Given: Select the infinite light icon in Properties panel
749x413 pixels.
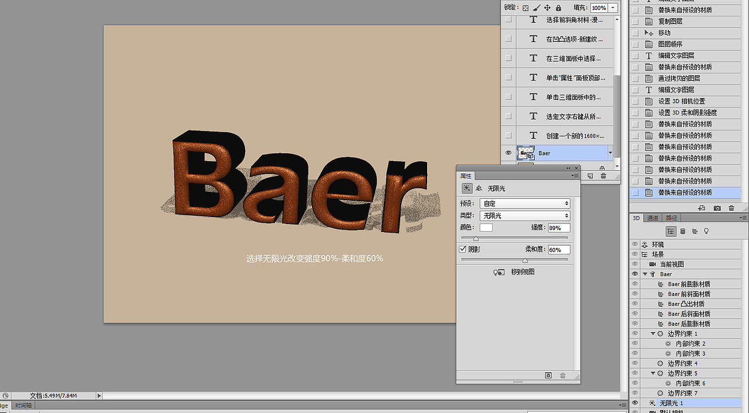Looking at the screenshot, I should tap(467, 188).
